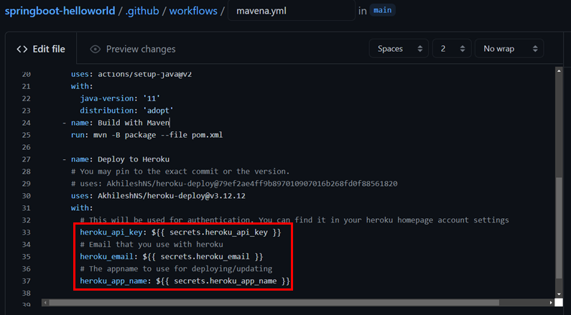
Task: Click vertical scrollbar down arrow
Action: (x=559, y=294)
